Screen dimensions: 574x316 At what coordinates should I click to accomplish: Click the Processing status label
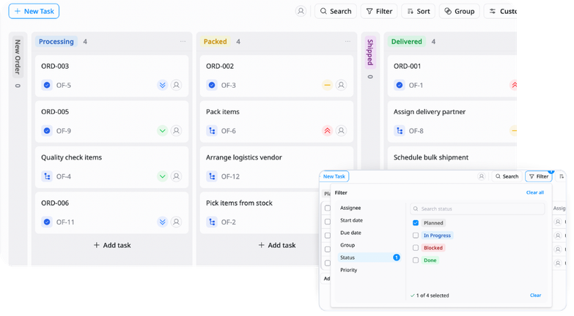56,41
